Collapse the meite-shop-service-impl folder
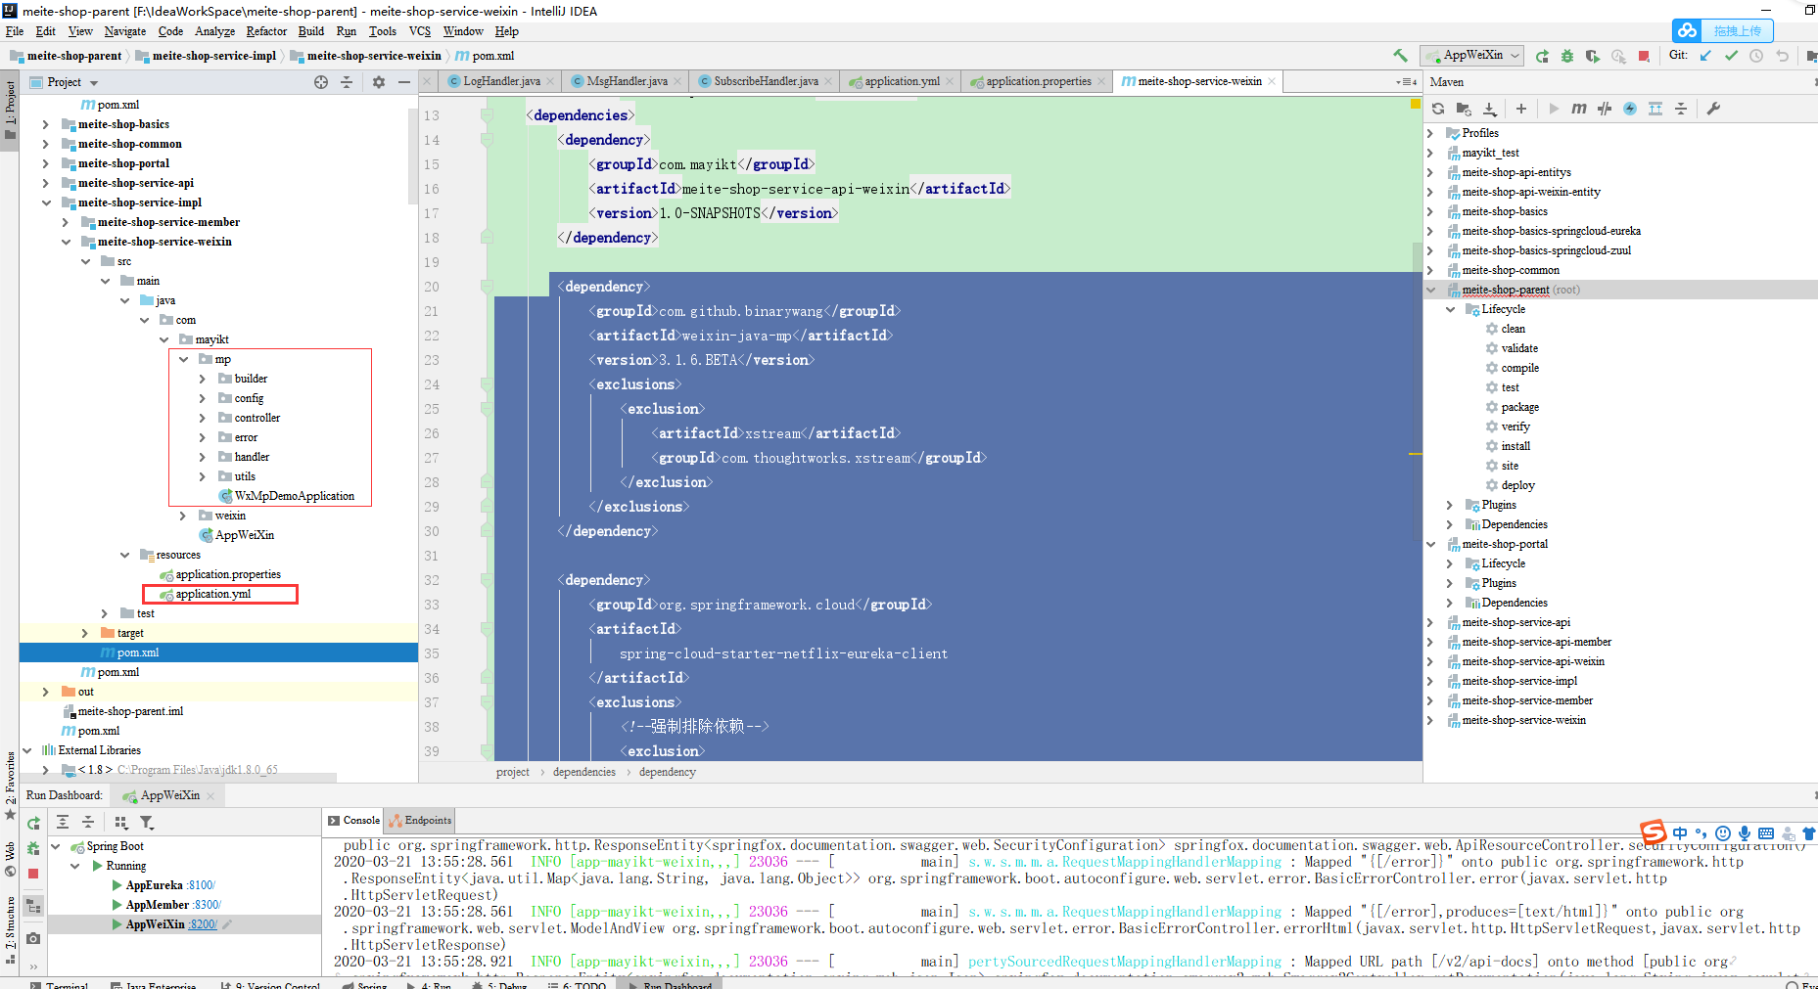 pos(46,202)
